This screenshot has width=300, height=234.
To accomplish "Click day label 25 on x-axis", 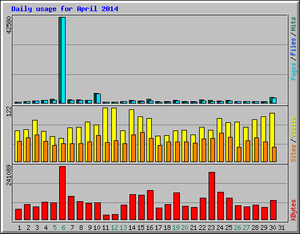I will (229, 228).
